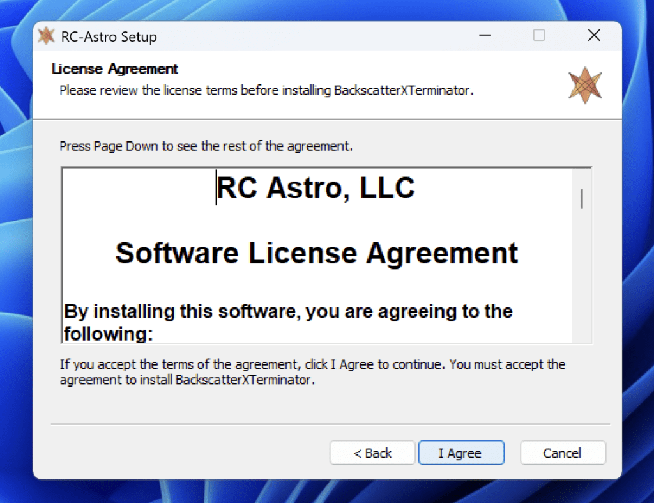This screenshot has width=654, height=503.
Task: Click the license text scrollbar thumb
Action: click(x=581, y=198)
